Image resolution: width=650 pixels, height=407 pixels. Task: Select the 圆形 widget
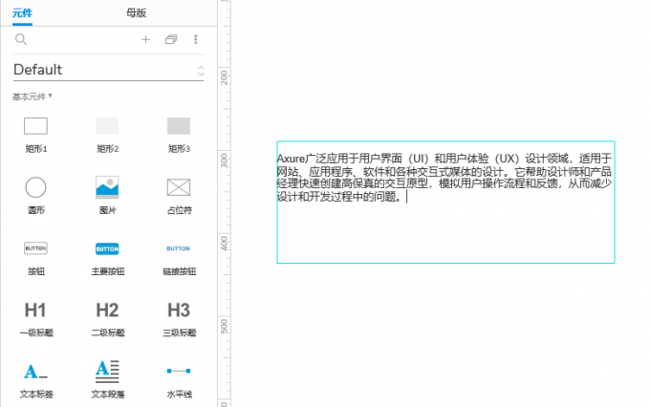coord(36,196)
